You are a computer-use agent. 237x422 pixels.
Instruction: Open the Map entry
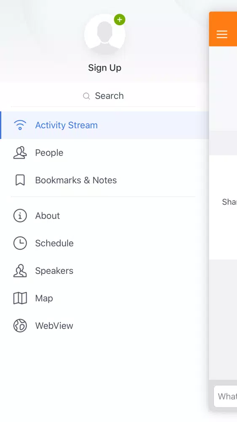104,298
